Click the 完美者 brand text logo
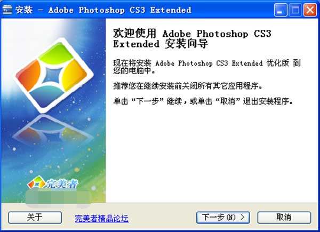This screenshot has width=320, height=232. (x=62, y=184)
